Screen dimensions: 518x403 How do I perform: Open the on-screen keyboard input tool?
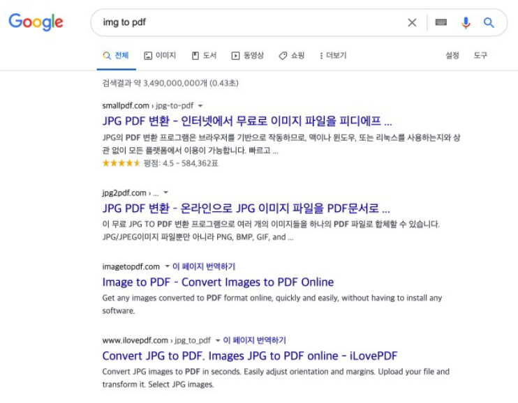point(441,22)
